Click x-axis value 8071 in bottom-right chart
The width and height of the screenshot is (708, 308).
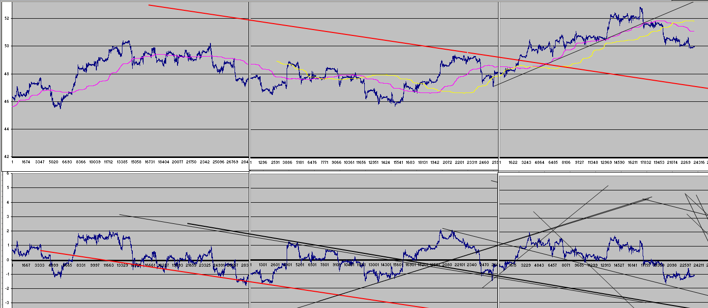pos(565,265)
